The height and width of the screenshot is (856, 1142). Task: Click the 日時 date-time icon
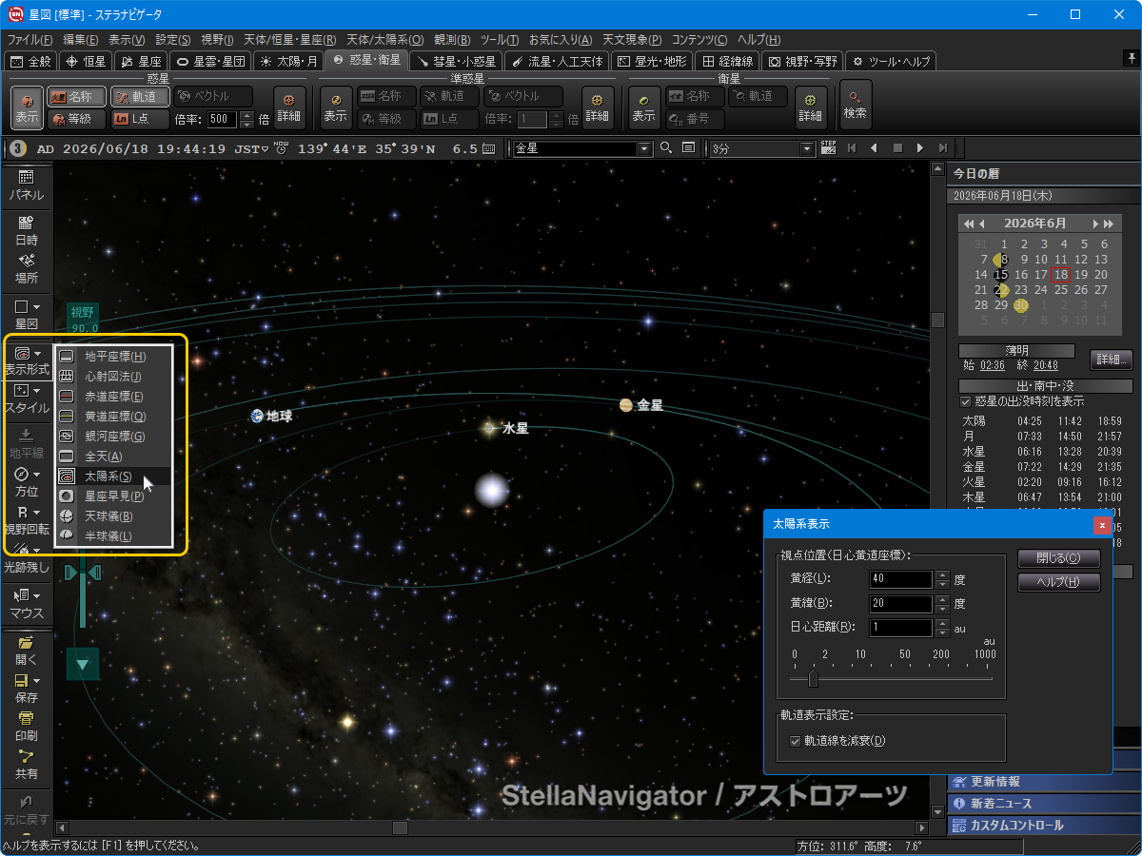coord(26,230)
